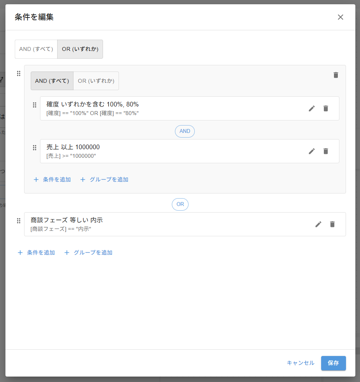The width and height of the screenshot is (360, 382).
Task: Delete the 商談フェーズ condition
Action: pos(332,224)
